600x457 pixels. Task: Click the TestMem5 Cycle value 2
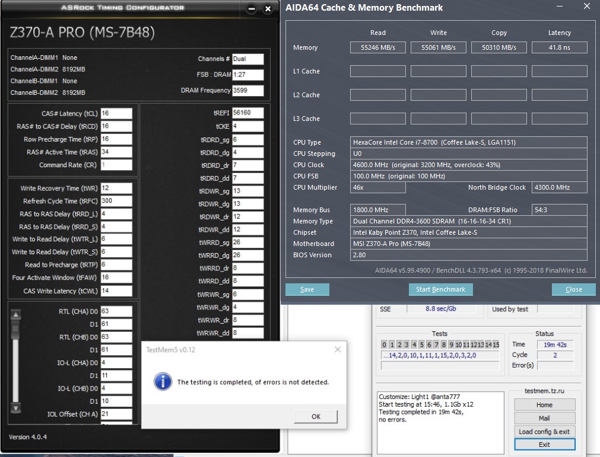point(555,355)
